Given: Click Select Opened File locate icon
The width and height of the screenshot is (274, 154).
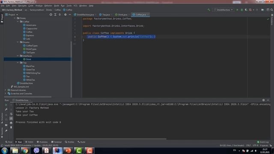Looking at the screenshot, I should tap(51, 15).
